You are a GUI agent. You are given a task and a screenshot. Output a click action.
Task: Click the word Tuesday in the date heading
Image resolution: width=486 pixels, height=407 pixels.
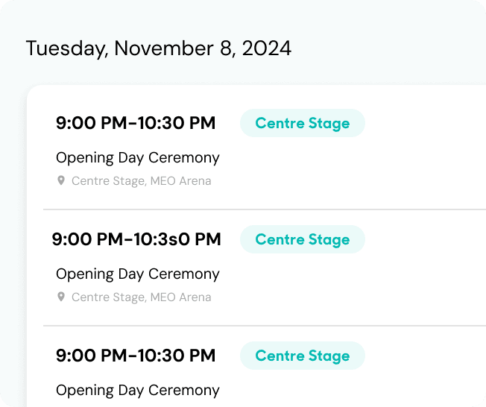pos(67,49)
